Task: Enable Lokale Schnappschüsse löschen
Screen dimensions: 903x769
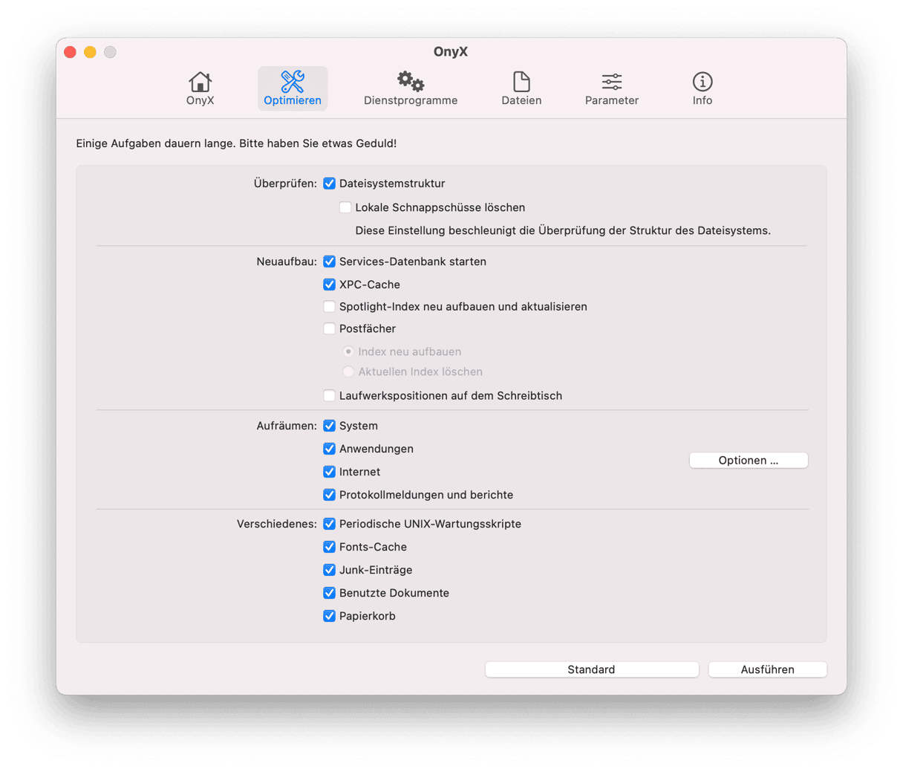Action: coord(345,207)
